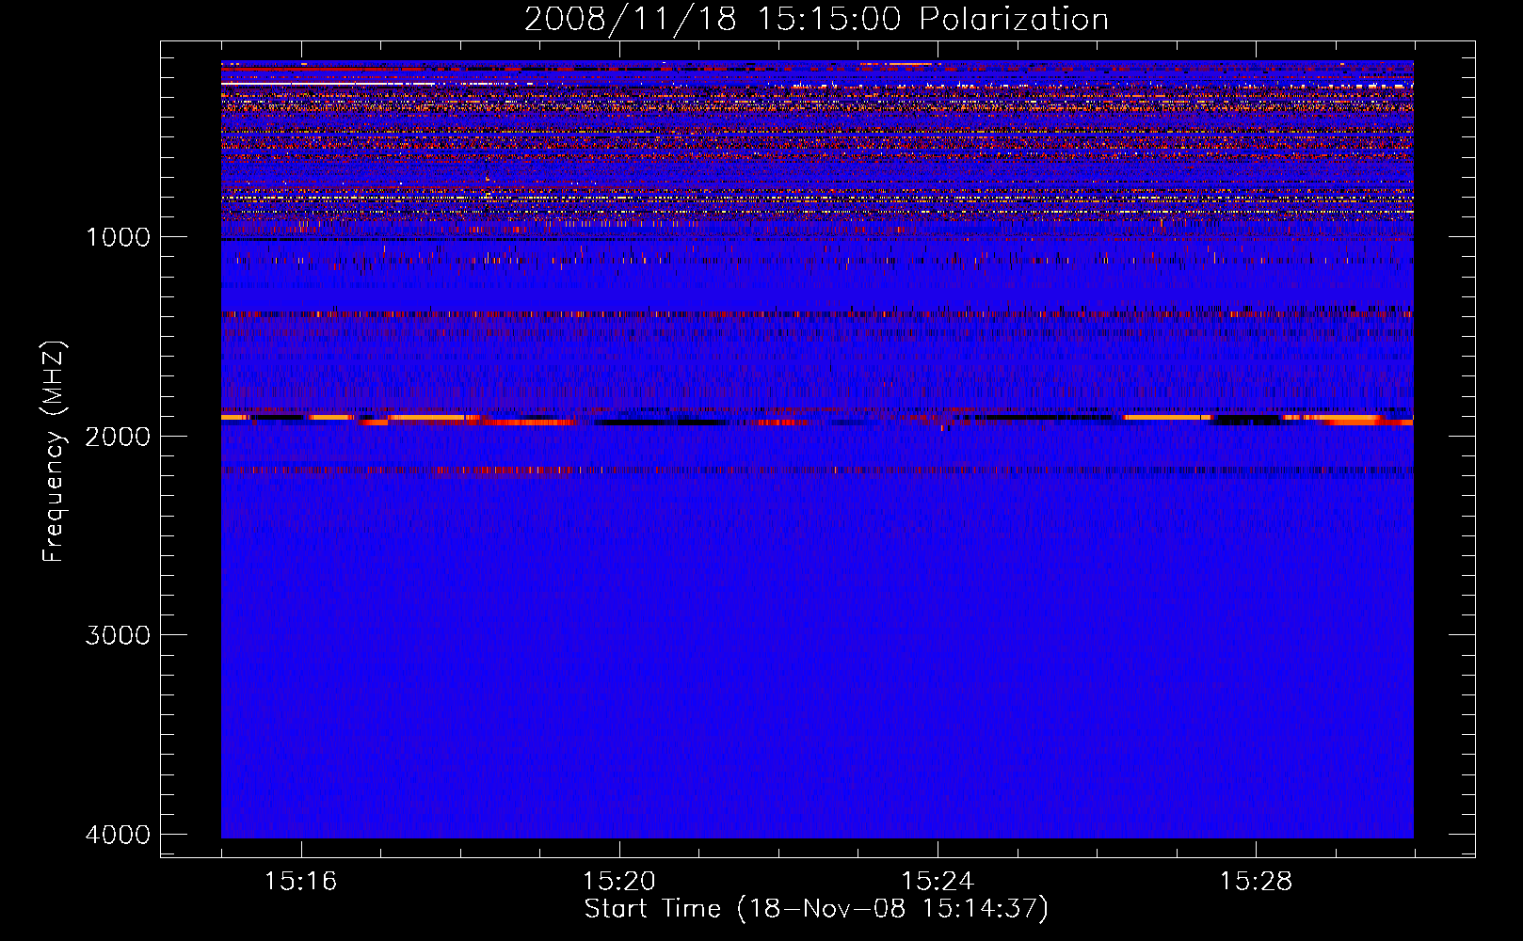Click the 2000 frequency tick label
Image resolution: width=1523 pixels, height=941 pixels.
[118, 436]
